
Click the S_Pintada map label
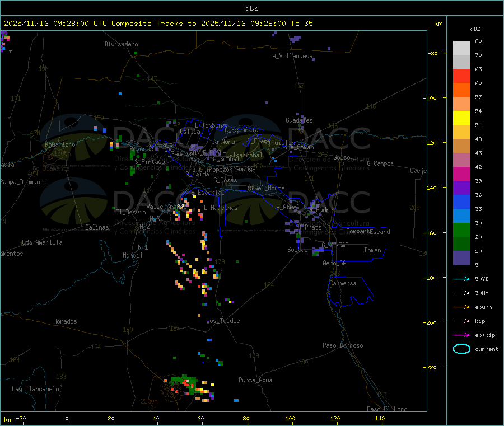click(150, 162)
